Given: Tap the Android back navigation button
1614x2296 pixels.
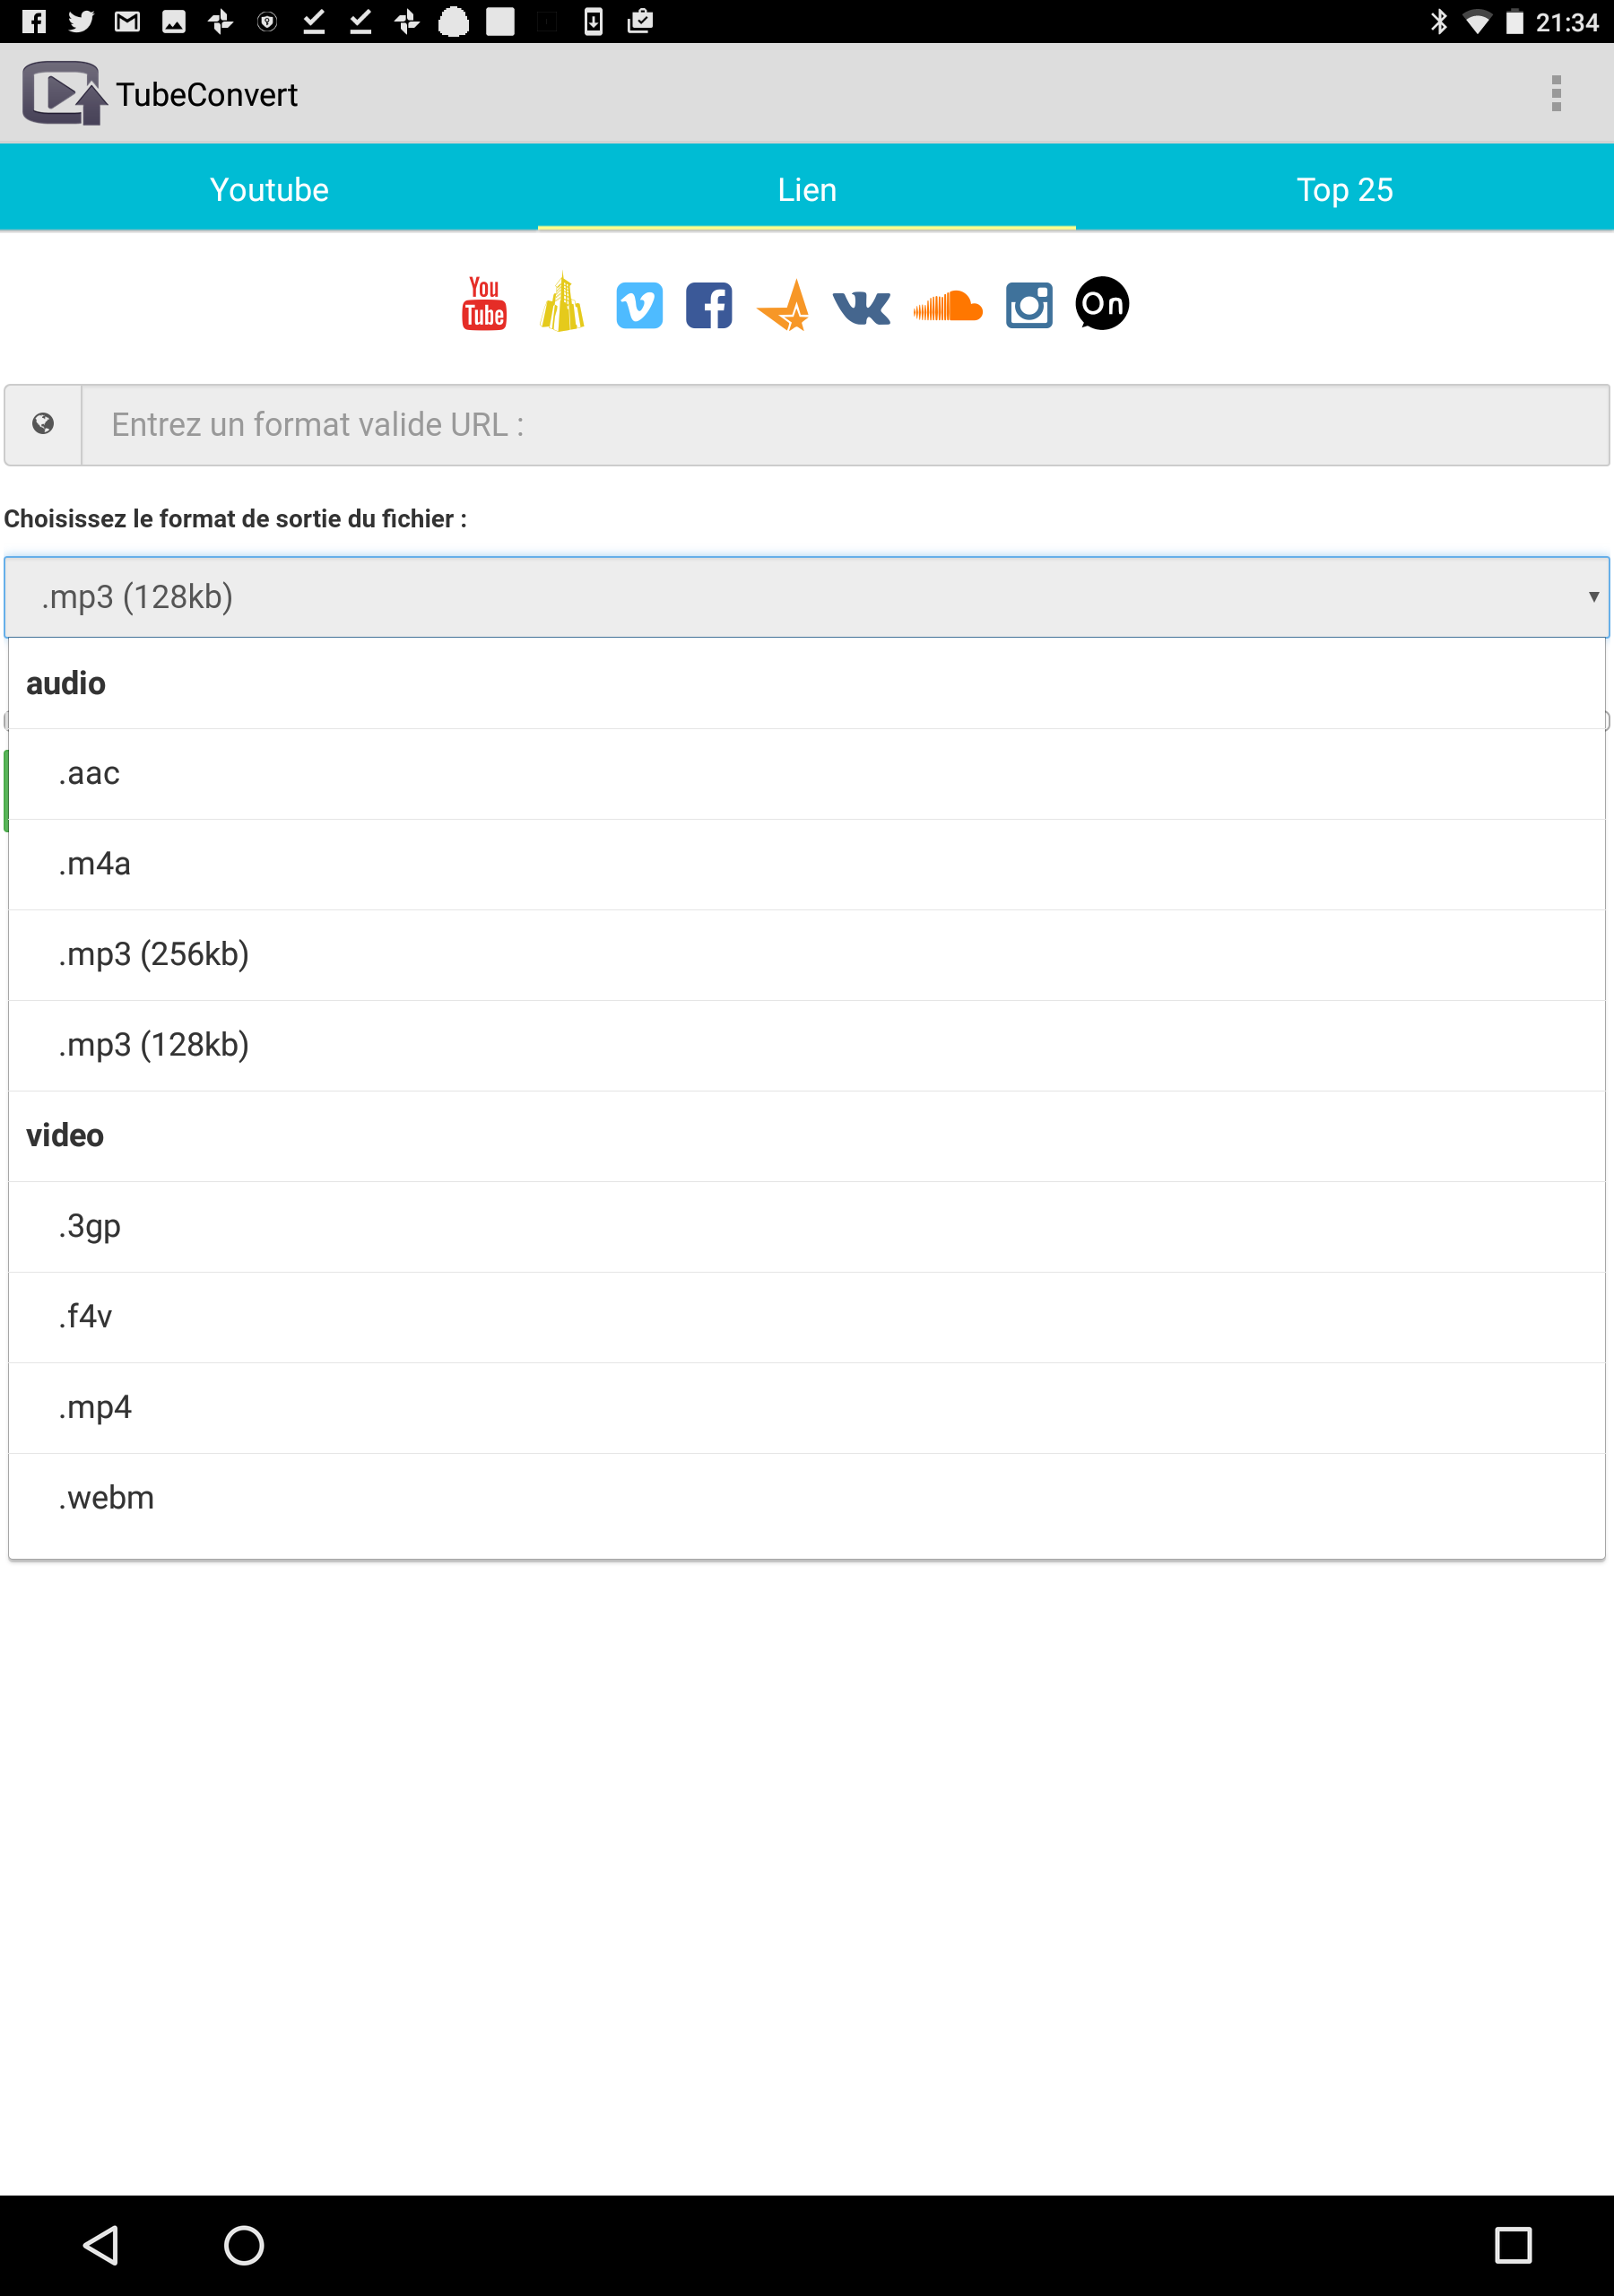Looking at the screenshot, I should tap(101, 2245).
